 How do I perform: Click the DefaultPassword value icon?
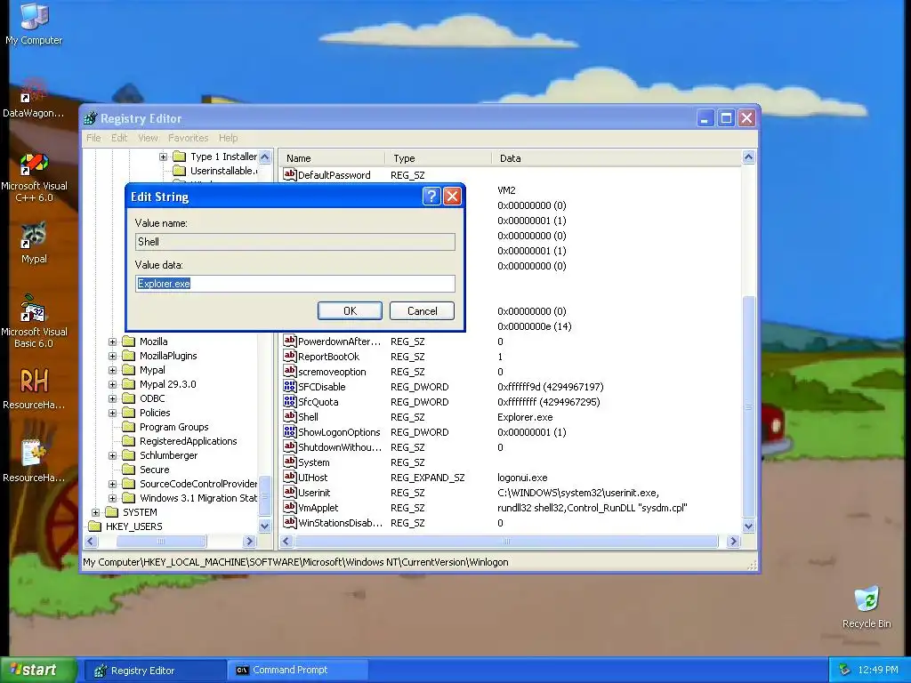click(x=289, y=174)
